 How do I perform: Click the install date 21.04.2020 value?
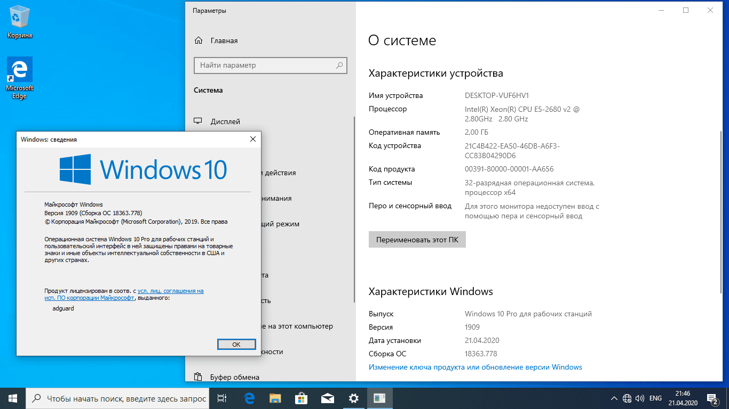(482, 340)
